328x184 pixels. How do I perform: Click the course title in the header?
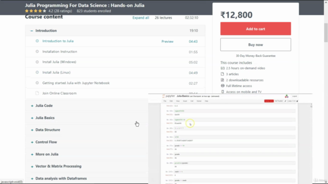pyautogui.click(x=85, y=5)
